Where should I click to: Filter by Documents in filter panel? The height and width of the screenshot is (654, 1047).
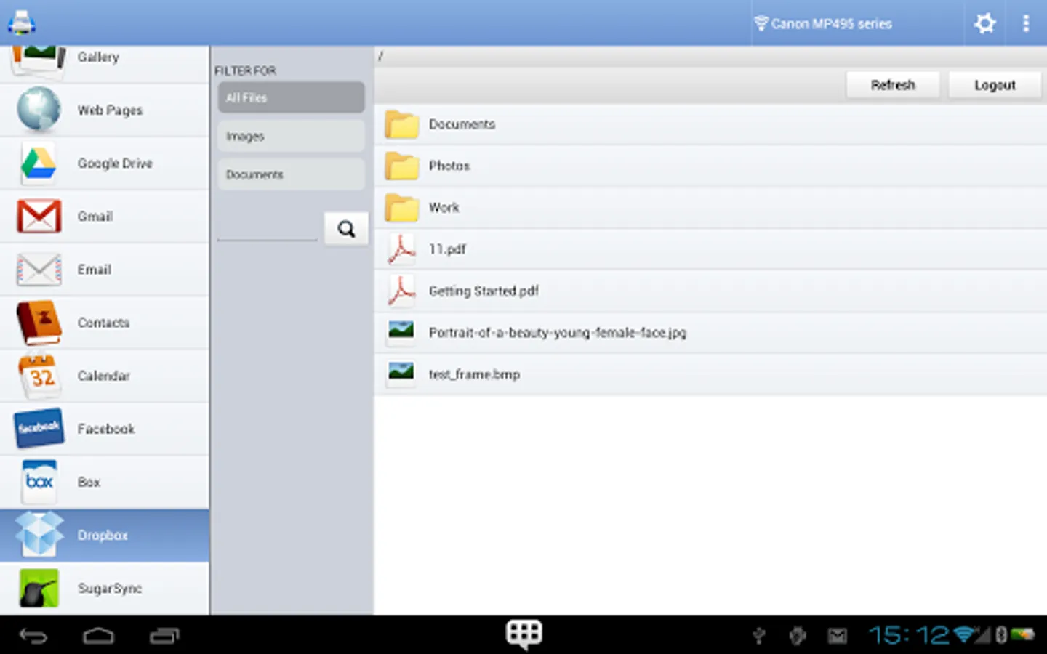[291, 174]
